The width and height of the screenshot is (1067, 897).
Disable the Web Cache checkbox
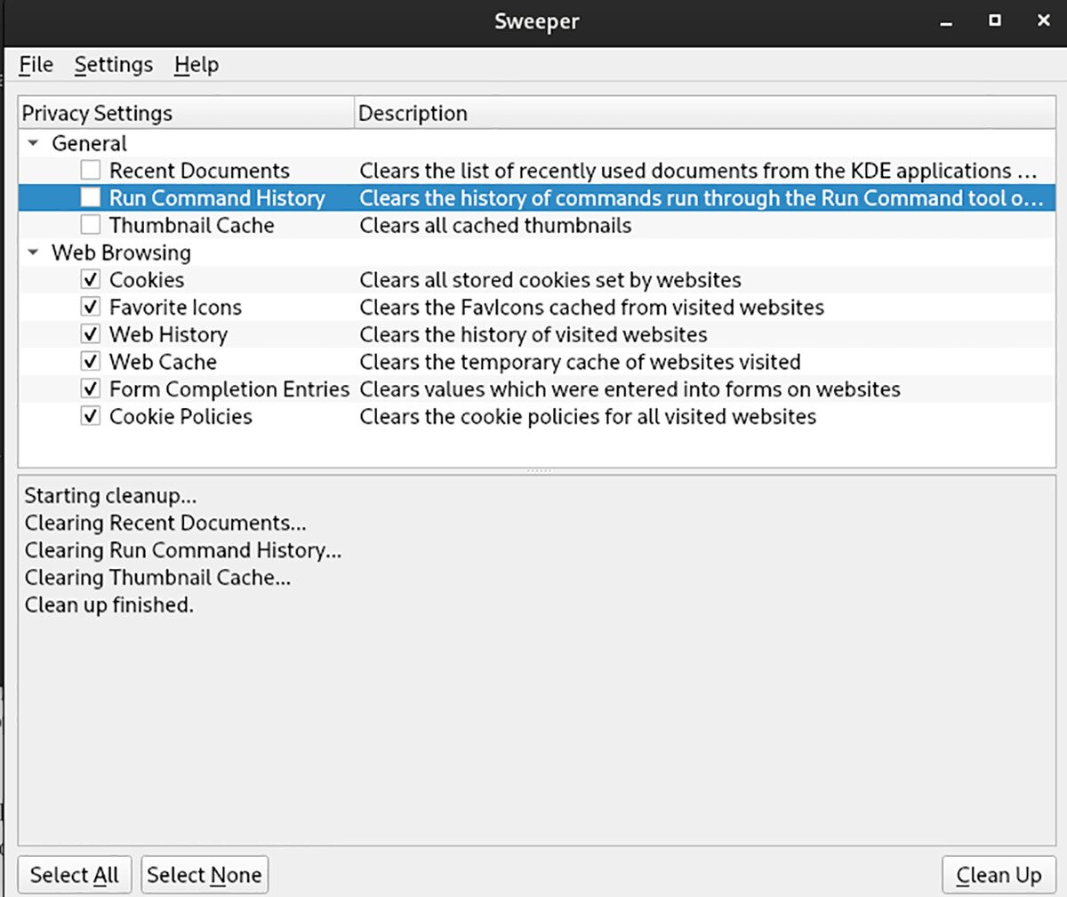click(x=90, y=362)
